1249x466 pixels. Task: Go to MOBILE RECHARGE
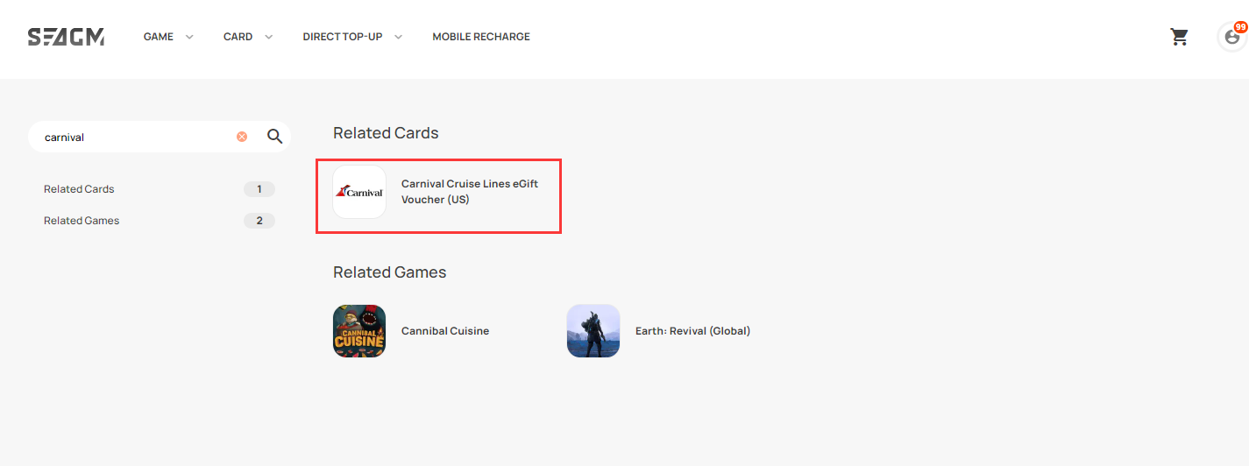(x=481, y=37)
